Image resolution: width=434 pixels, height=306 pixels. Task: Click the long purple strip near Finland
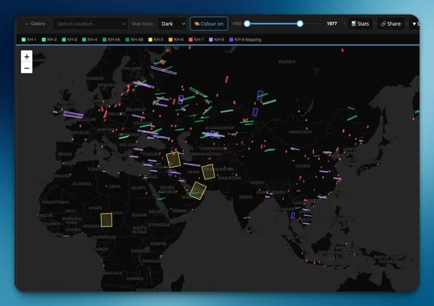[x=164, y=70]
